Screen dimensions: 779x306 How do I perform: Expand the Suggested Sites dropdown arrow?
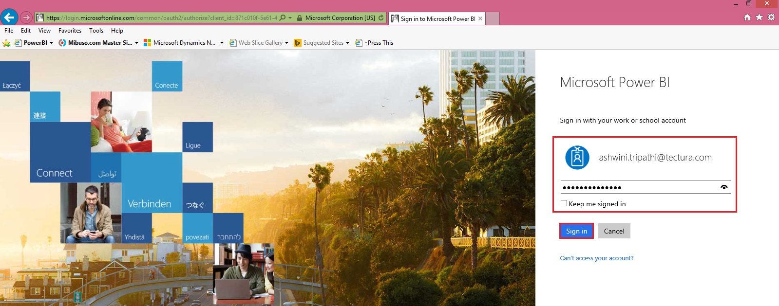click(x=347, y=43)
